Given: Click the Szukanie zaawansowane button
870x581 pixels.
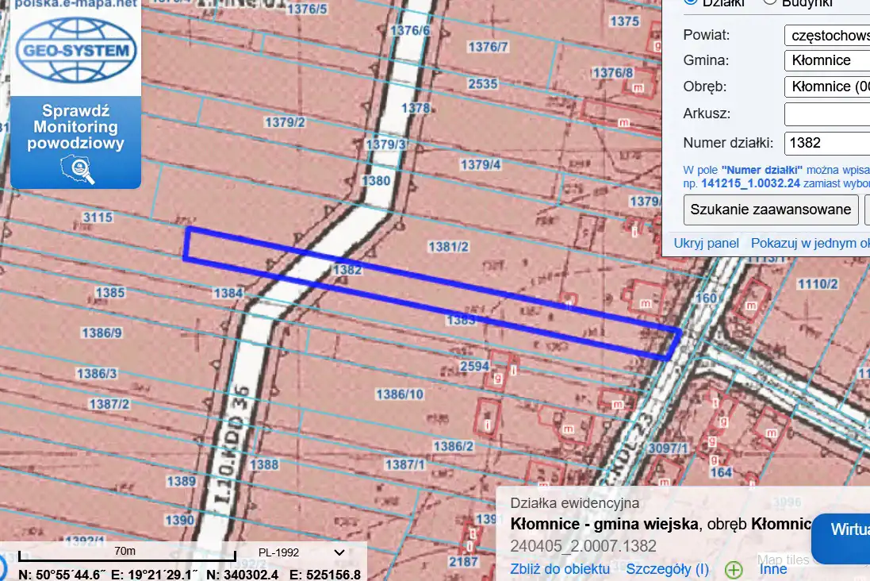Looking at the screenshot, I should click(x=771, y=210).
